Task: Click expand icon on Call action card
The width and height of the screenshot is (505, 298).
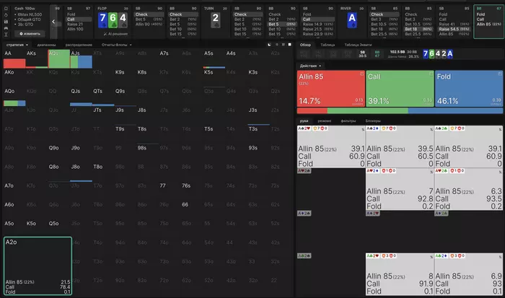Action: [x=431, y=74]
